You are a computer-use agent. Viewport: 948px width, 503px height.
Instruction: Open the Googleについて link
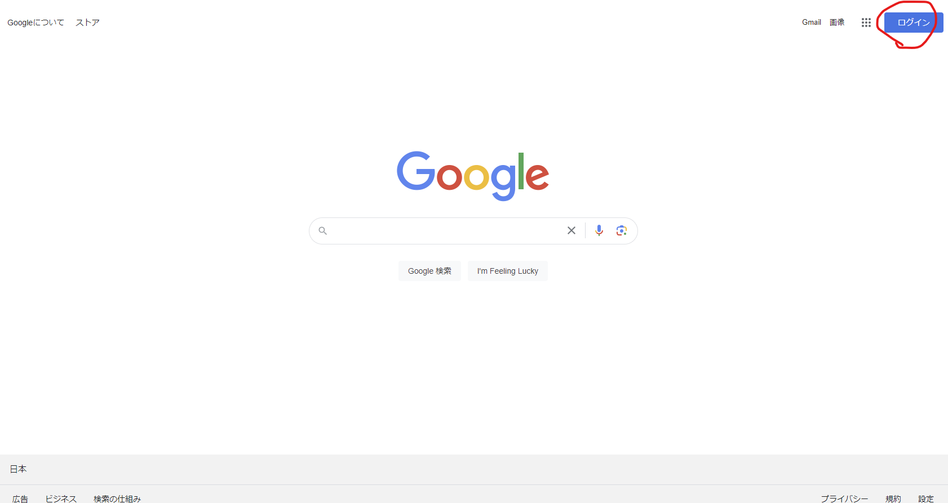point(36,23)
